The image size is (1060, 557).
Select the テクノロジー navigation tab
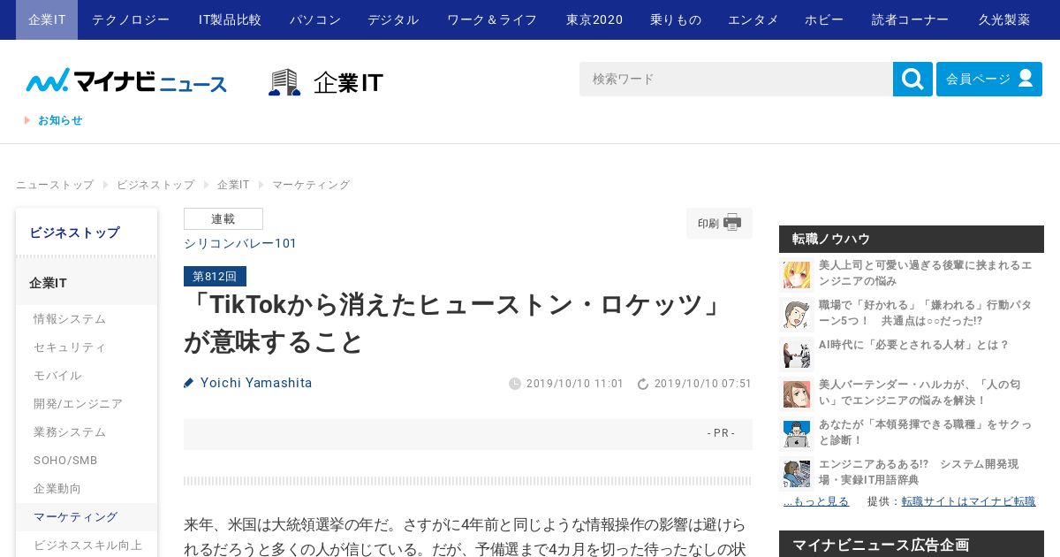[x=131, y=19]
